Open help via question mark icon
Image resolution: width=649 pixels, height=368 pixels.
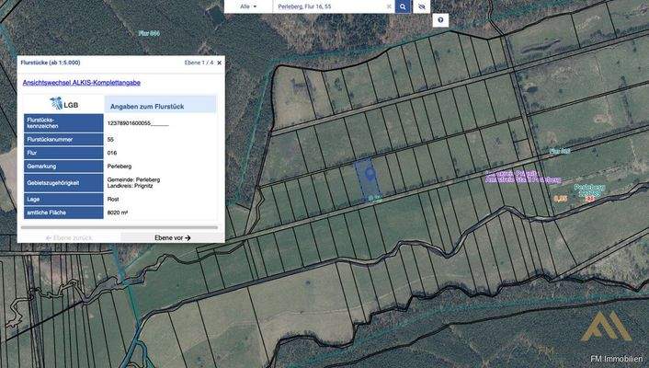click(441, 19)
